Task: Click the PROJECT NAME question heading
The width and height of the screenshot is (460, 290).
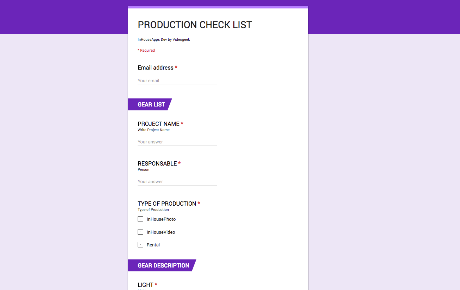Action: (158, 124)
